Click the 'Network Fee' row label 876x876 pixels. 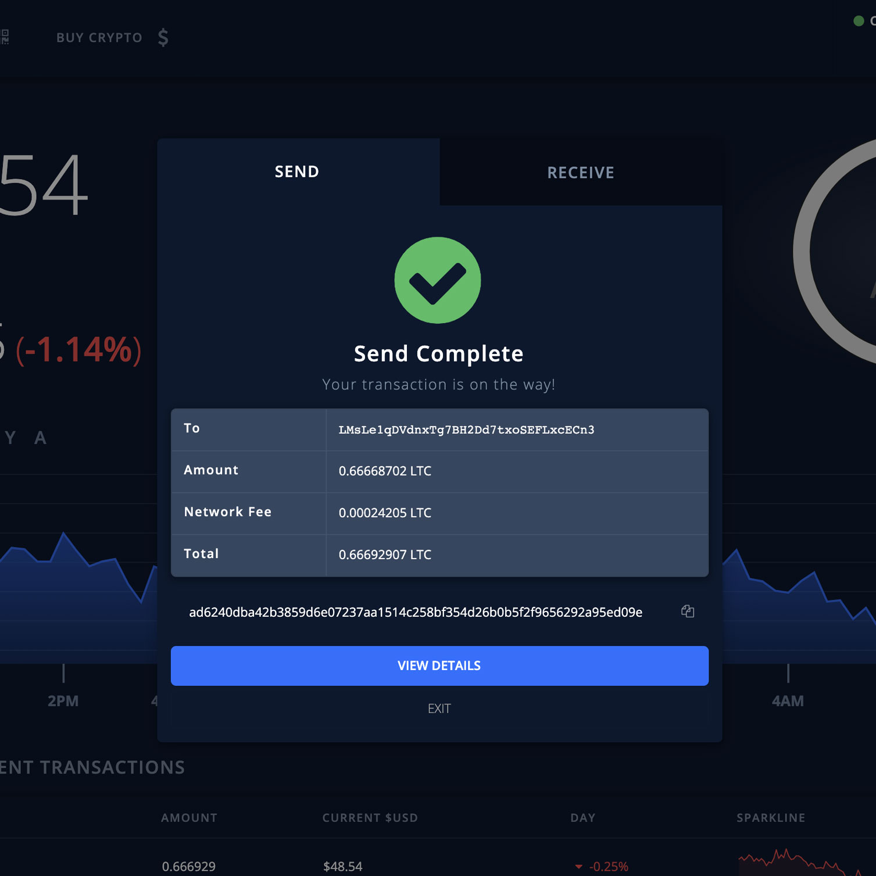[x=228, y=512]
